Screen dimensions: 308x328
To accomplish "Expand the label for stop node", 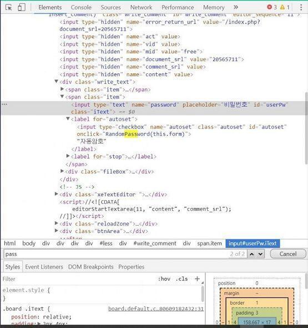I will 68,156.
